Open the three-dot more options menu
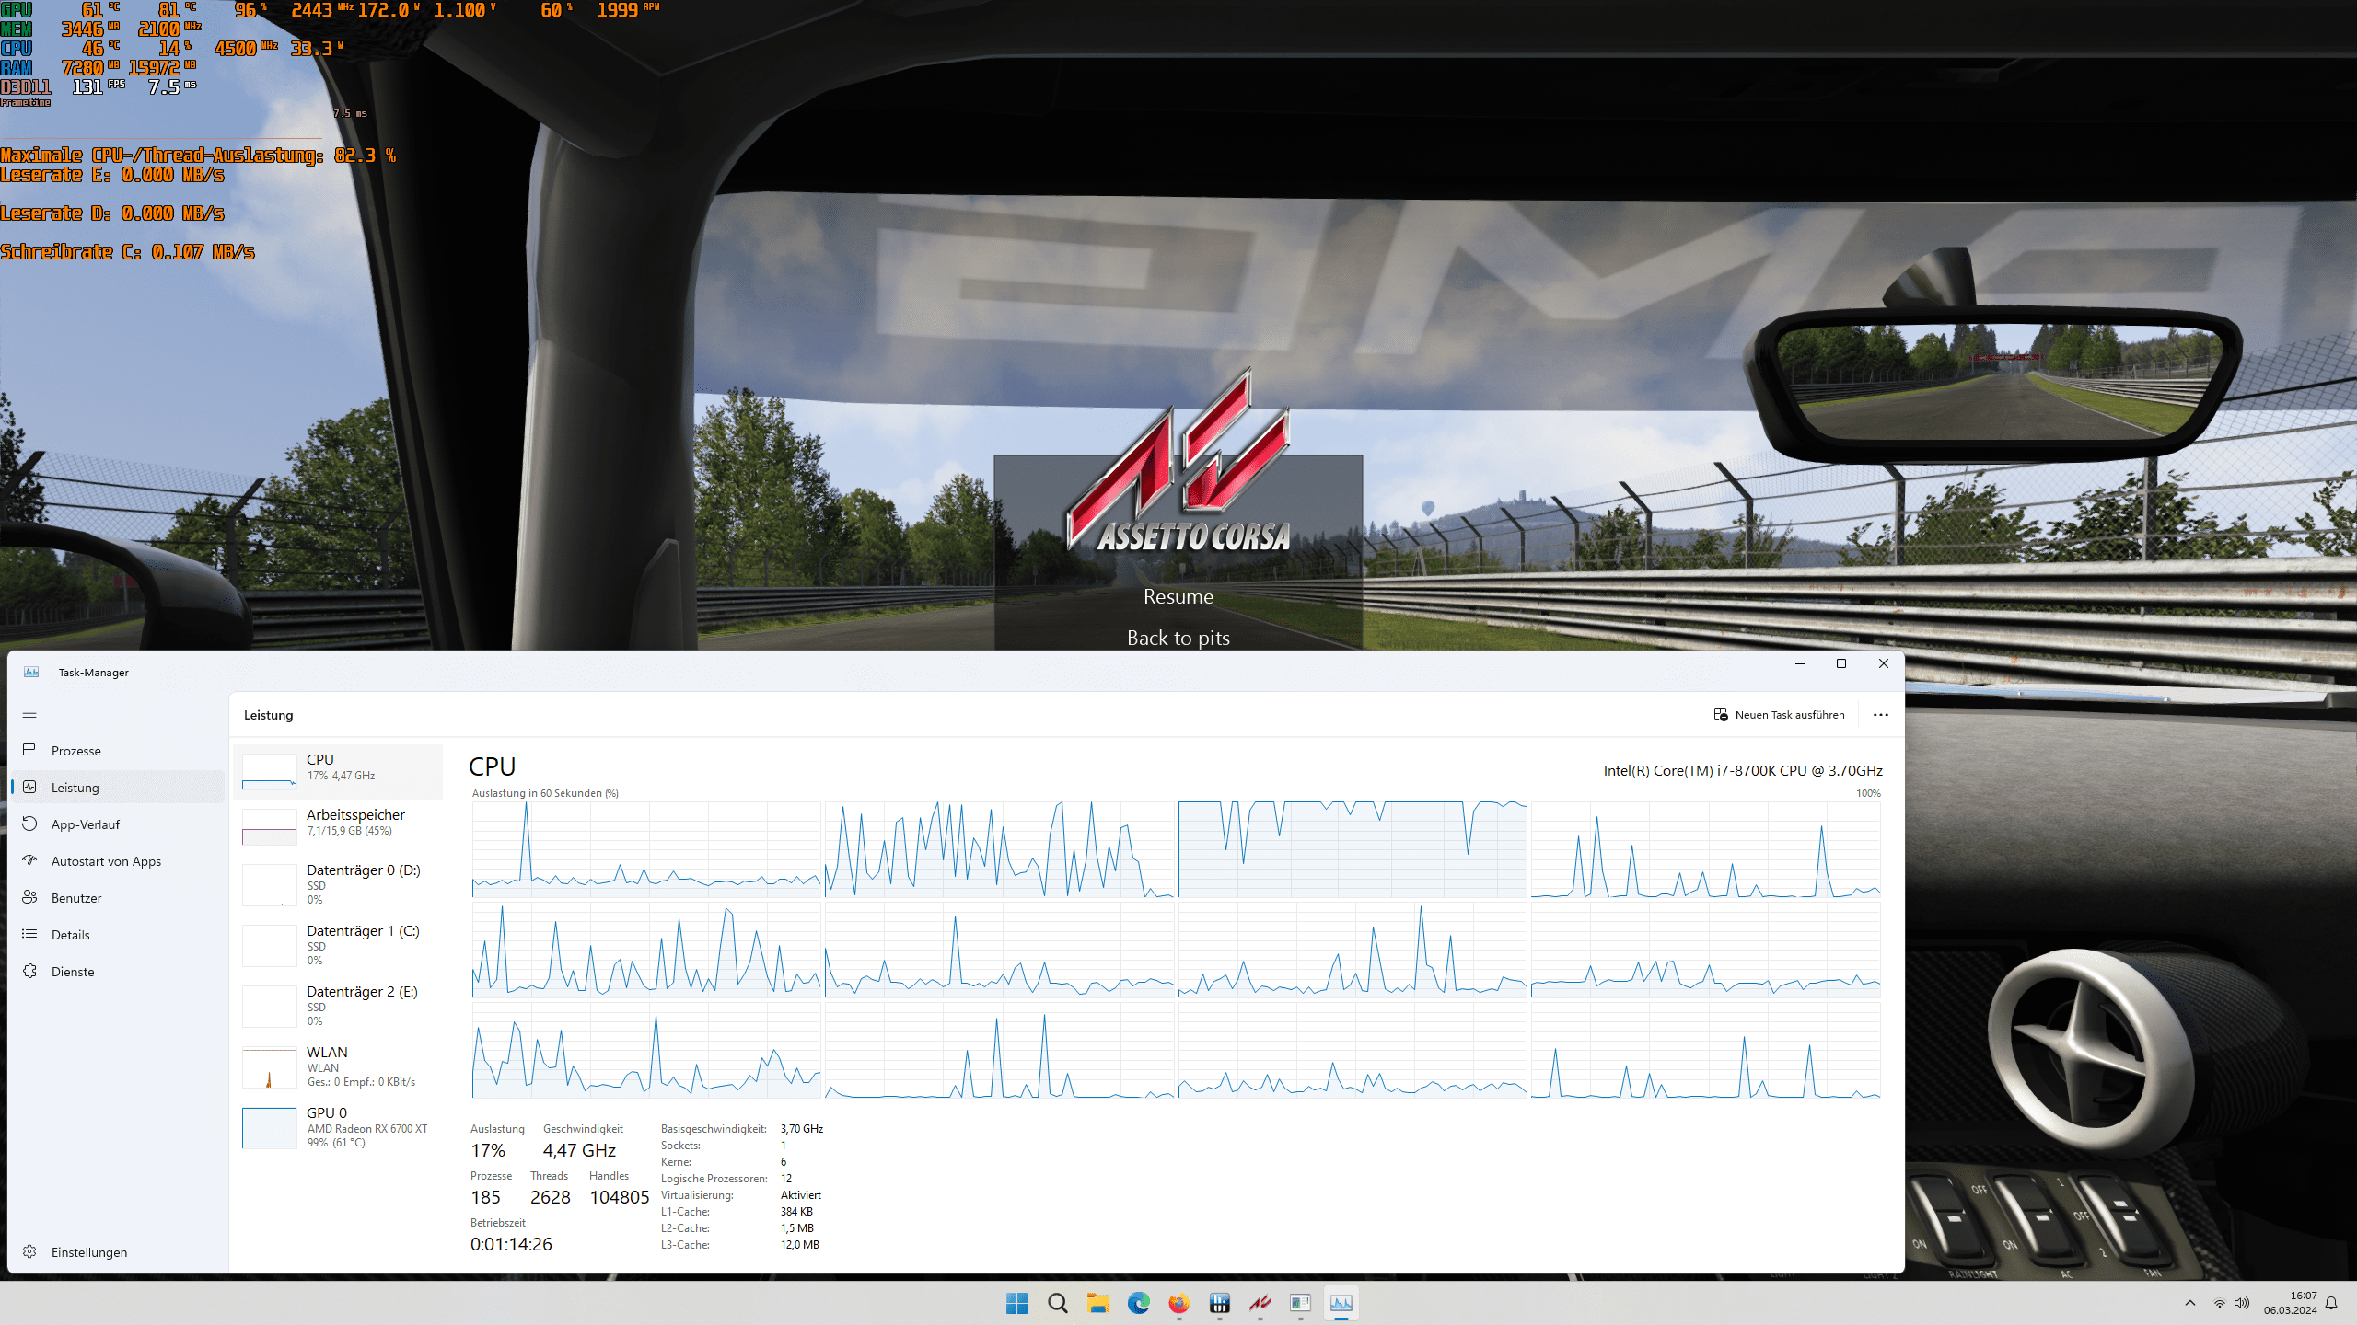 coord(1880,714)
